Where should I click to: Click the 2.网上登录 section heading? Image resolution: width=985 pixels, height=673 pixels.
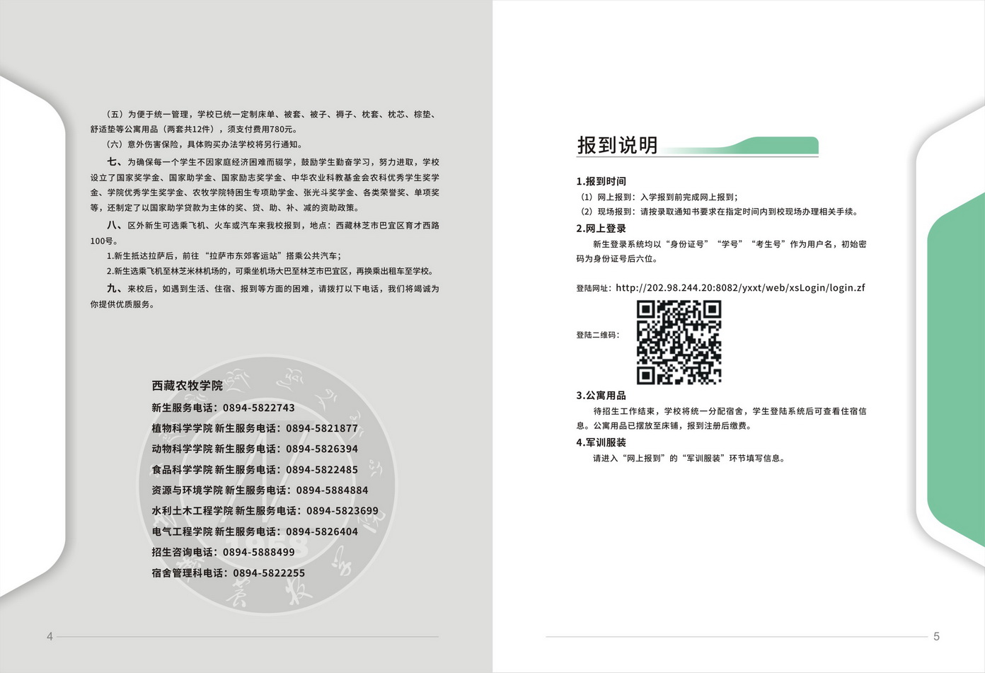pyautogui.click(x=601, y=229)
